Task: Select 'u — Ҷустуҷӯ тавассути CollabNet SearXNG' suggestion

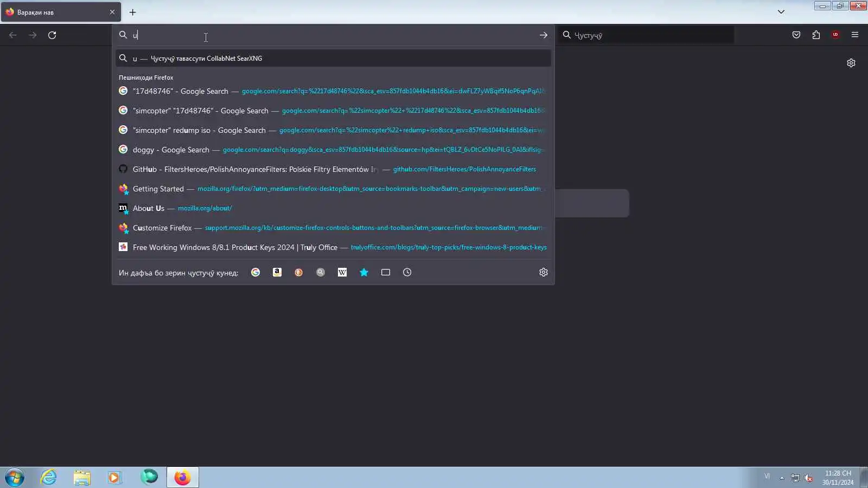Action: pyautogui.click(x=333, y=58)
